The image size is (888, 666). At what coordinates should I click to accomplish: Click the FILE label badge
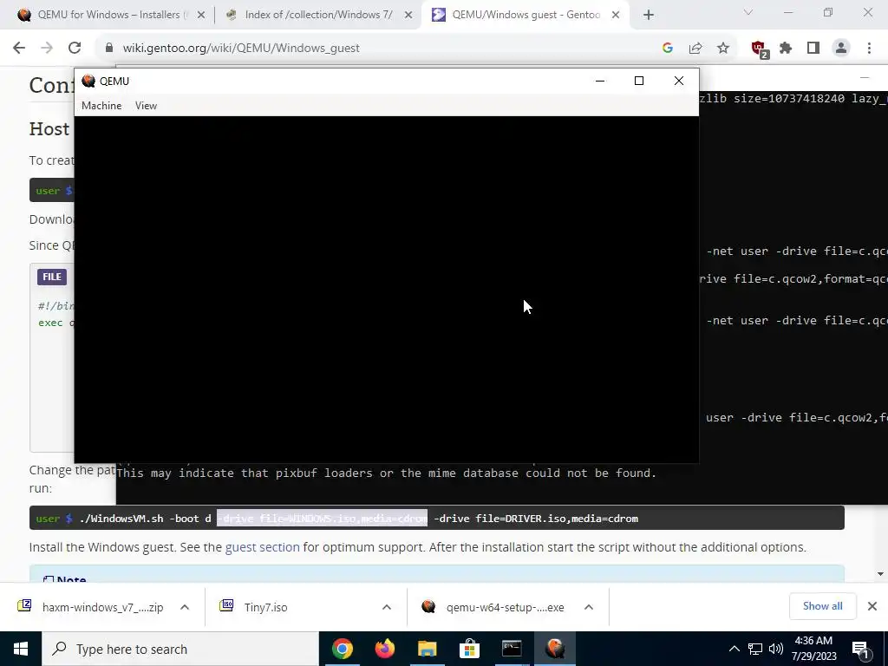coord(52,277)
